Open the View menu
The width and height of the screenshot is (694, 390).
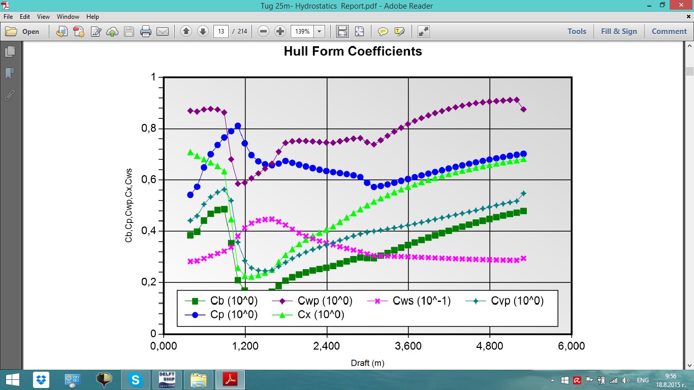coord(43,17)
